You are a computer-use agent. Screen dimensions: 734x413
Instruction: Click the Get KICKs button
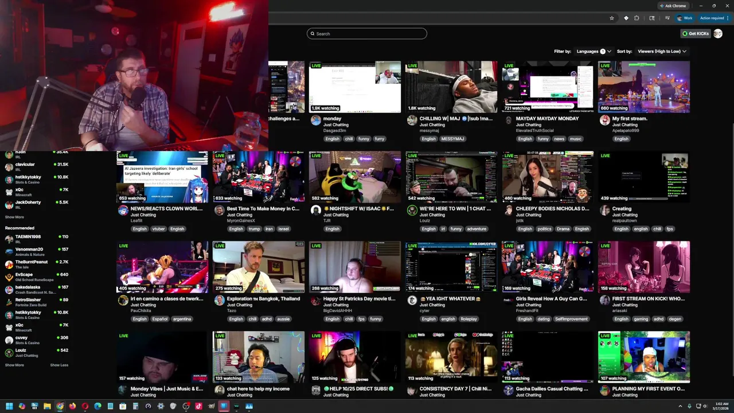pyautogui.click(x=696, y=33)
